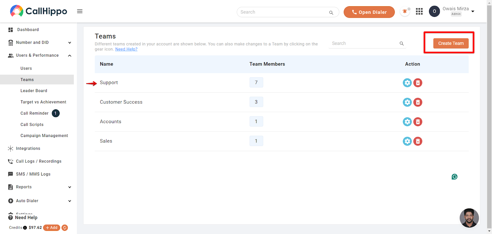Open Leader Board
492x234 pixels.
click(34, 91)
